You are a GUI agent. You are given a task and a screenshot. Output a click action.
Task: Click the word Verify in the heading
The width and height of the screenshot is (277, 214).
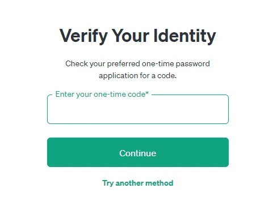coord(83,36)
